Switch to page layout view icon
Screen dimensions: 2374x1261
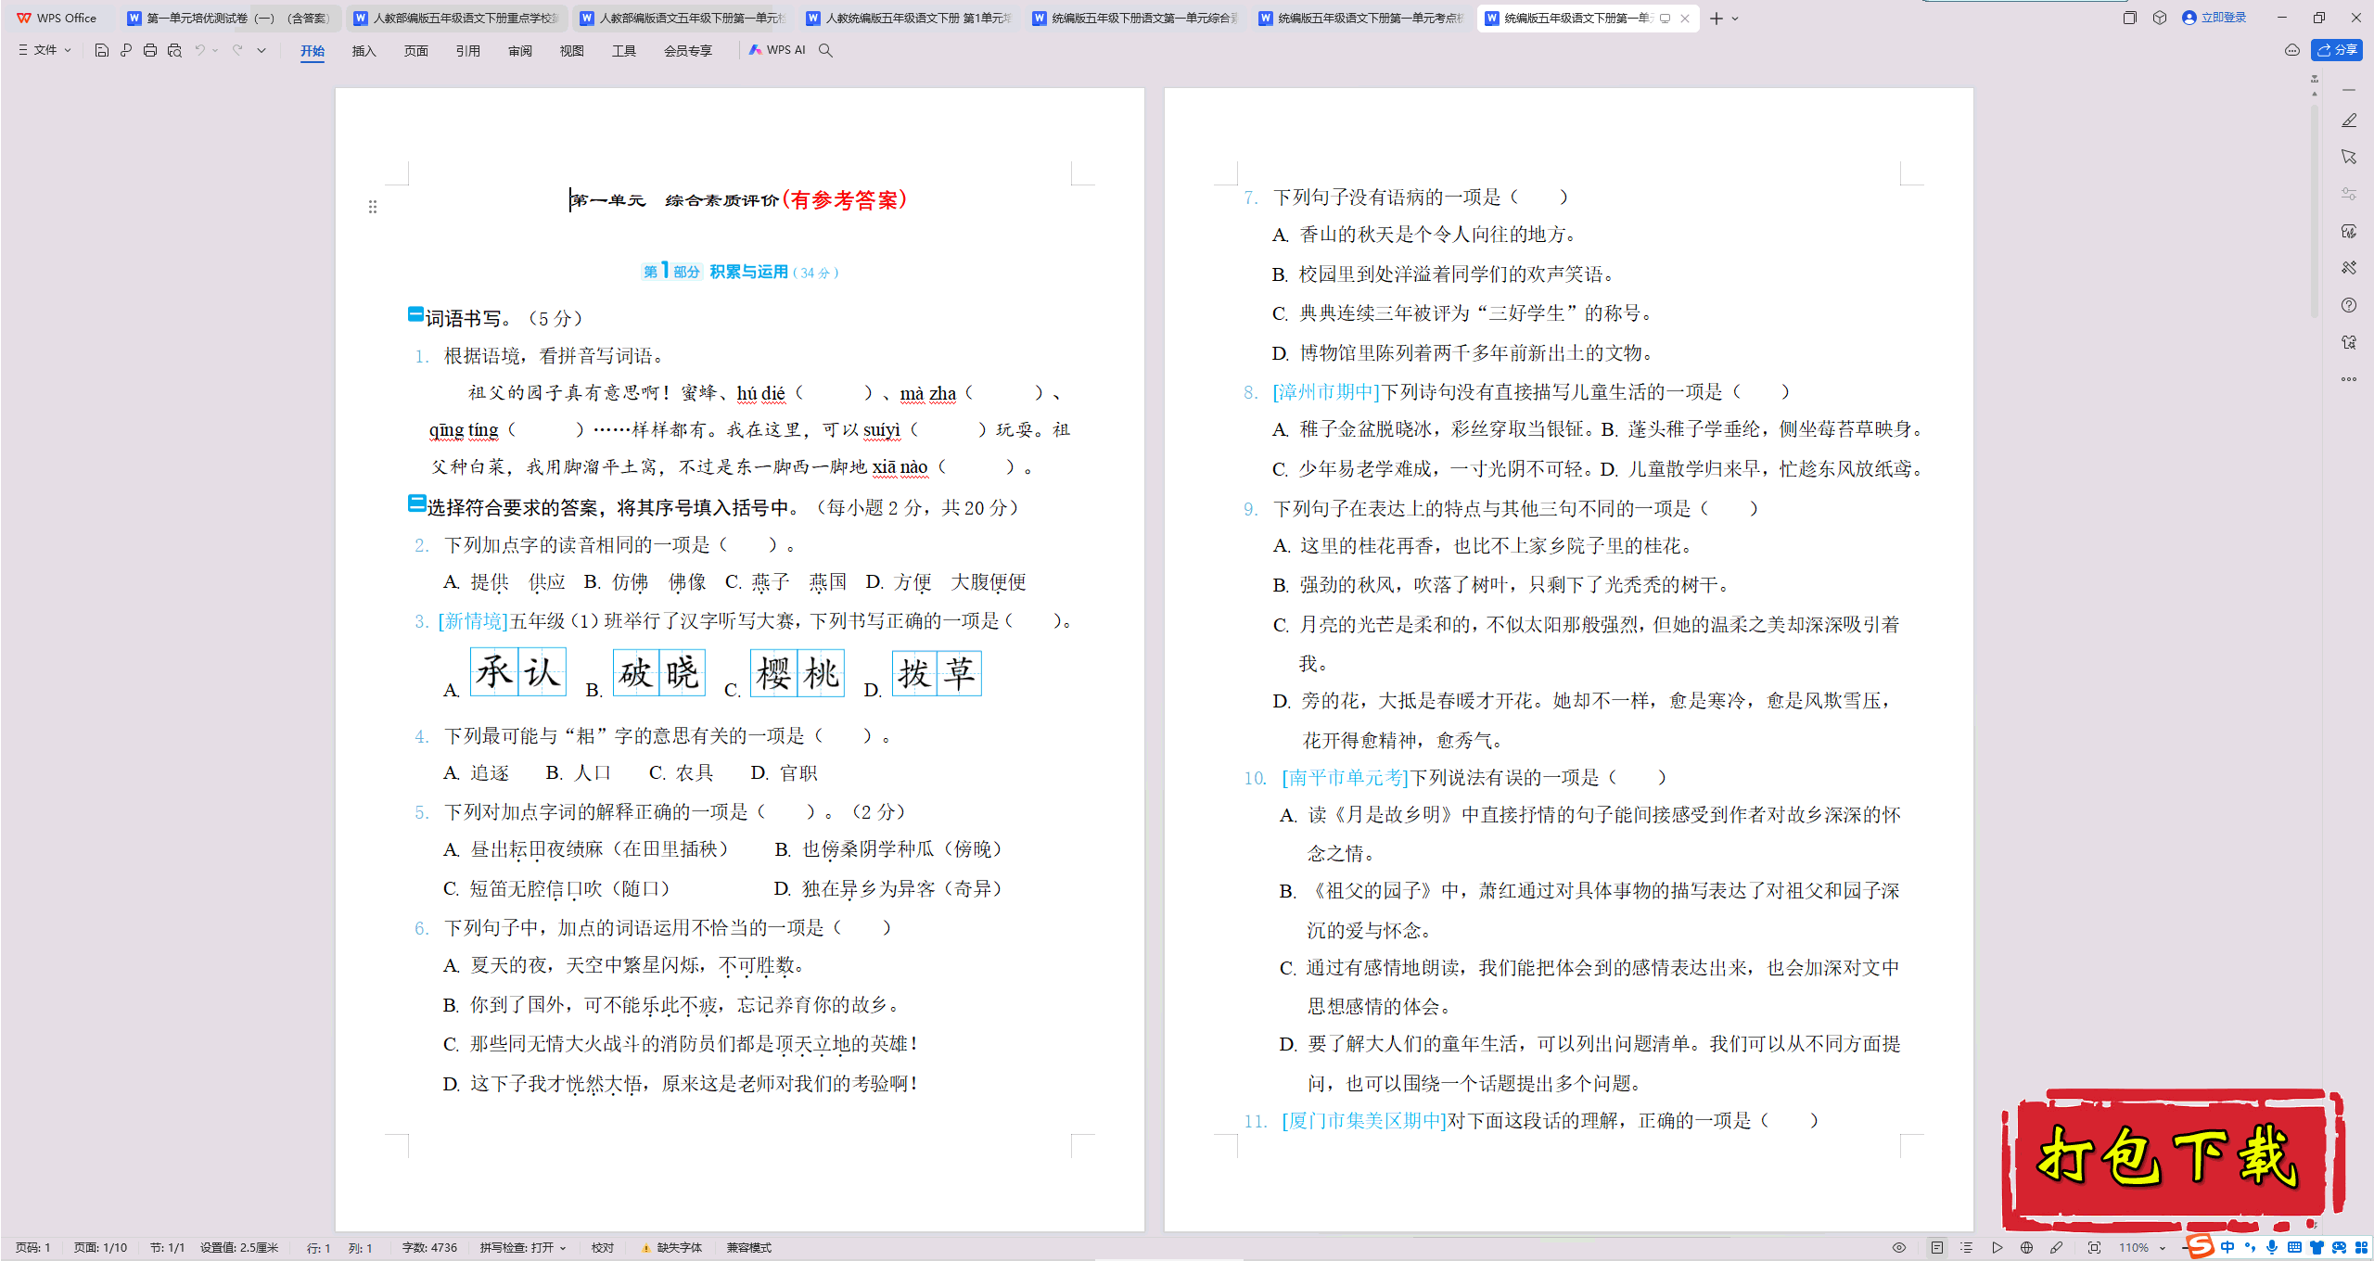[x=1937, y=1248]
